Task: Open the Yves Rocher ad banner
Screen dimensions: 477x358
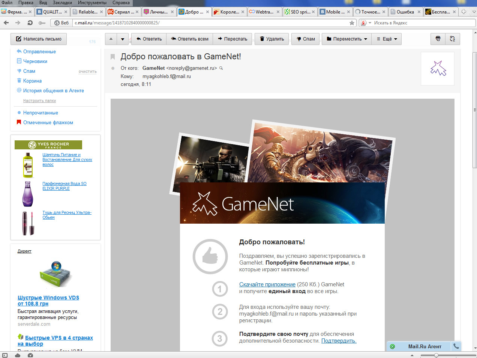Action: (x=48, y=145)
